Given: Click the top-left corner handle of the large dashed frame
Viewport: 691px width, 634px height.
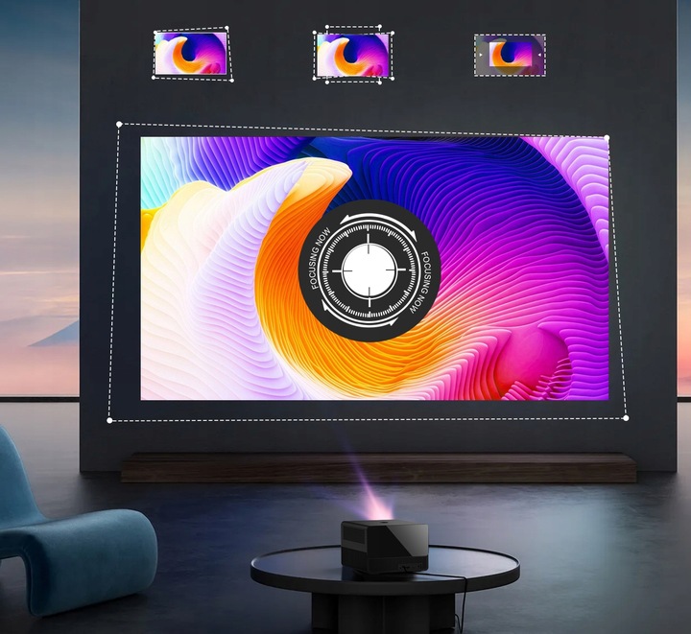Looking at the screenshot, I should pyautogui.click(x=119, y=125).
